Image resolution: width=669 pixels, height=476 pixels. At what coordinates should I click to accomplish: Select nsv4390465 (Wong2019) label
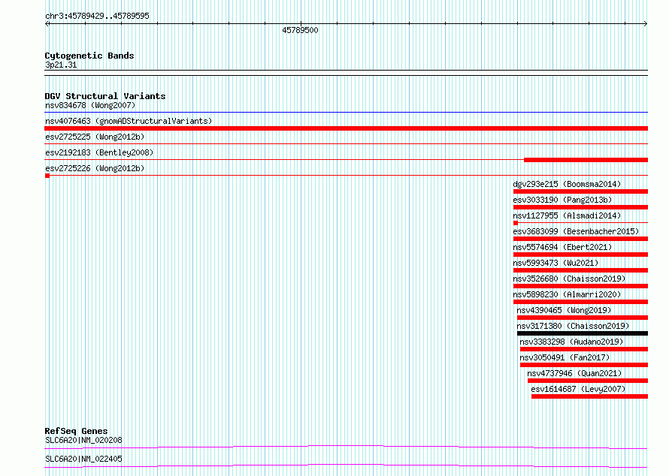click(564, 310)
